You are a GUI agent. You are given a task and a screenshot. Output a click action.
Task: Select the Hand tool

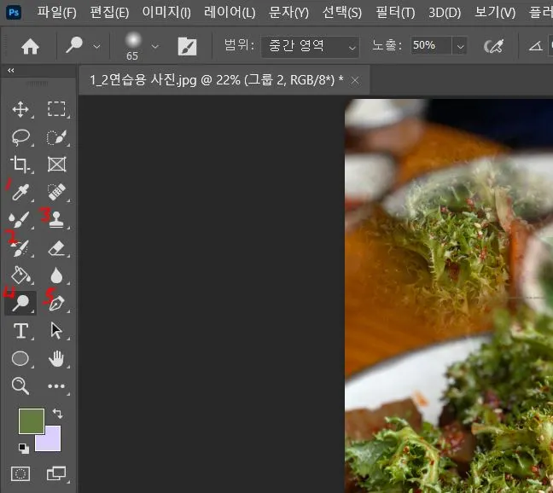coord(56,359)
